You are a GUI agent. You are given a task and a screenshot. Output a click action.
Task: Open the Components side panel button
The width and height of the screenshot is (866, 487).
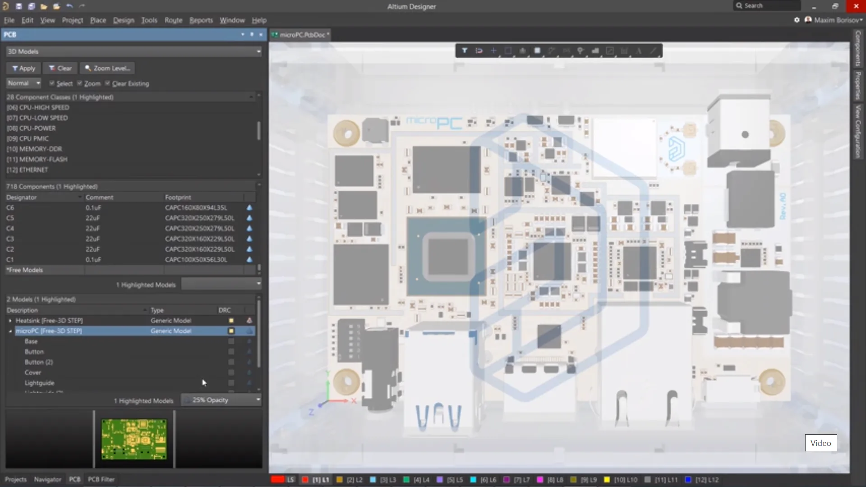[858, 49]
